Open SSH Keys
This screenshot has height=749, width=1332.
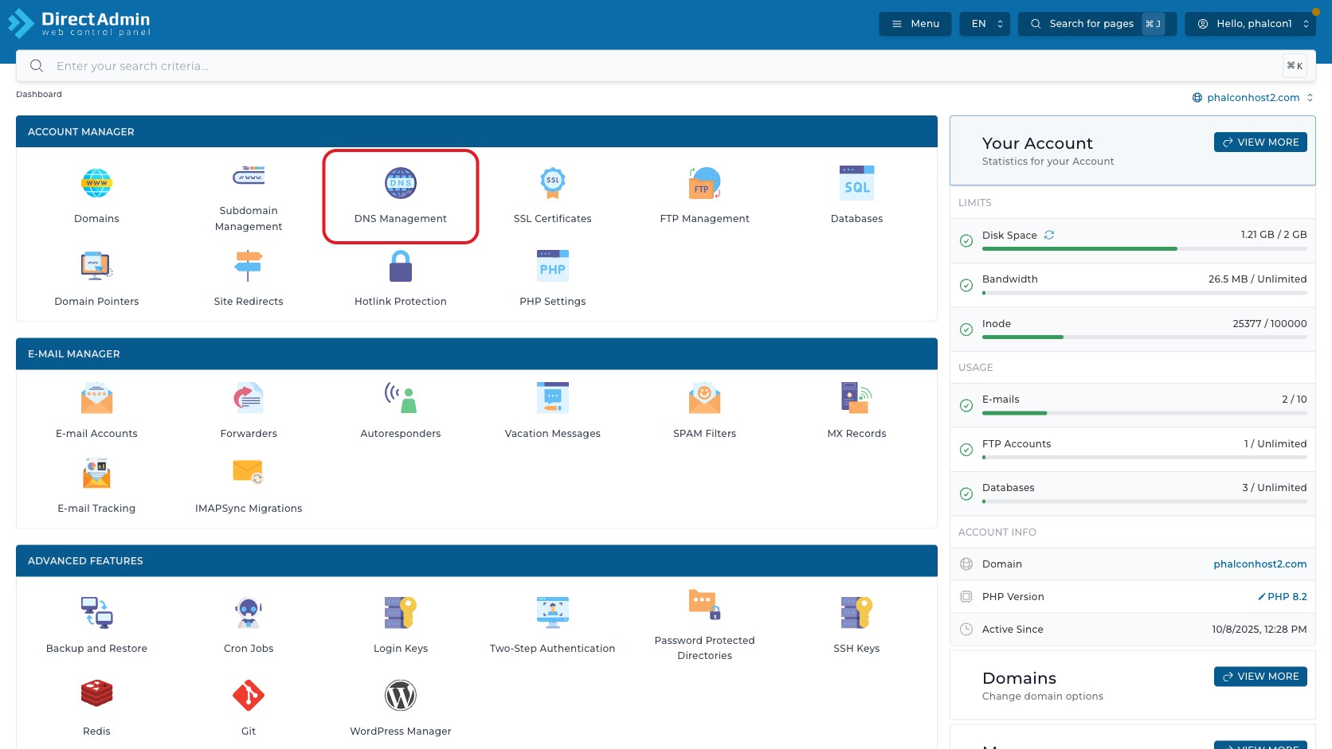[857, 626]
